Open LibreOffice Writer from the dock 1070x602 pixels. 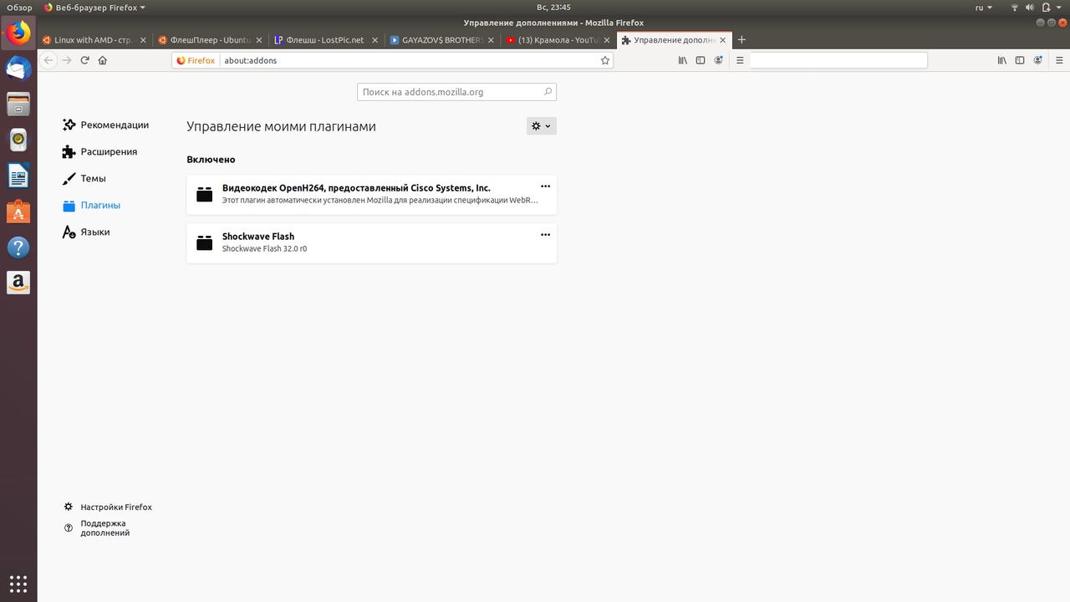pos(18,176)
